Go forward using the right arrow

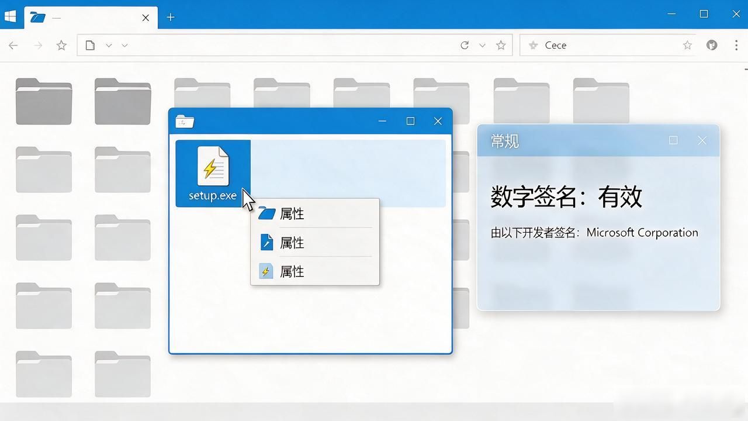click(x=38, y=45)
